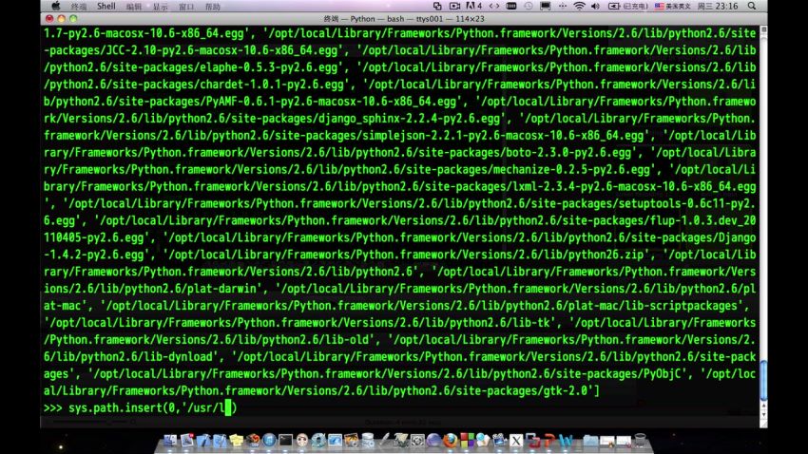Launch Terminal from the Dock
Image resolution: width=808 pixels, height=454 pixels.
[284, 441]
